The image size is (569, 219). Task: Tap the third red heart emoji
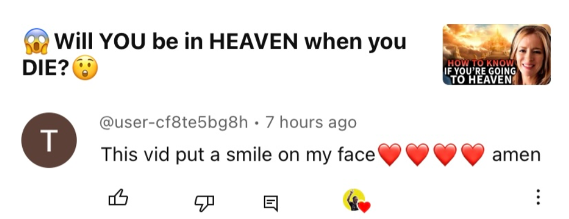pos(445,154)
